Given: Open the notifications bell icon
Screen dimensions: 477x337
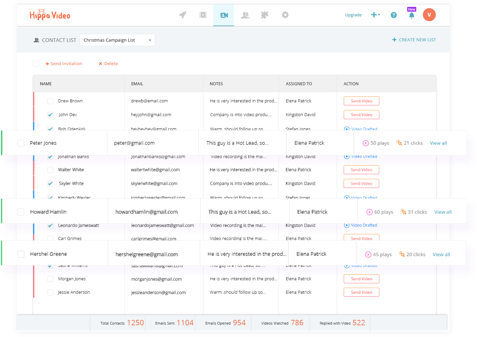Looking at the screenshot, I should coord(412,15).
